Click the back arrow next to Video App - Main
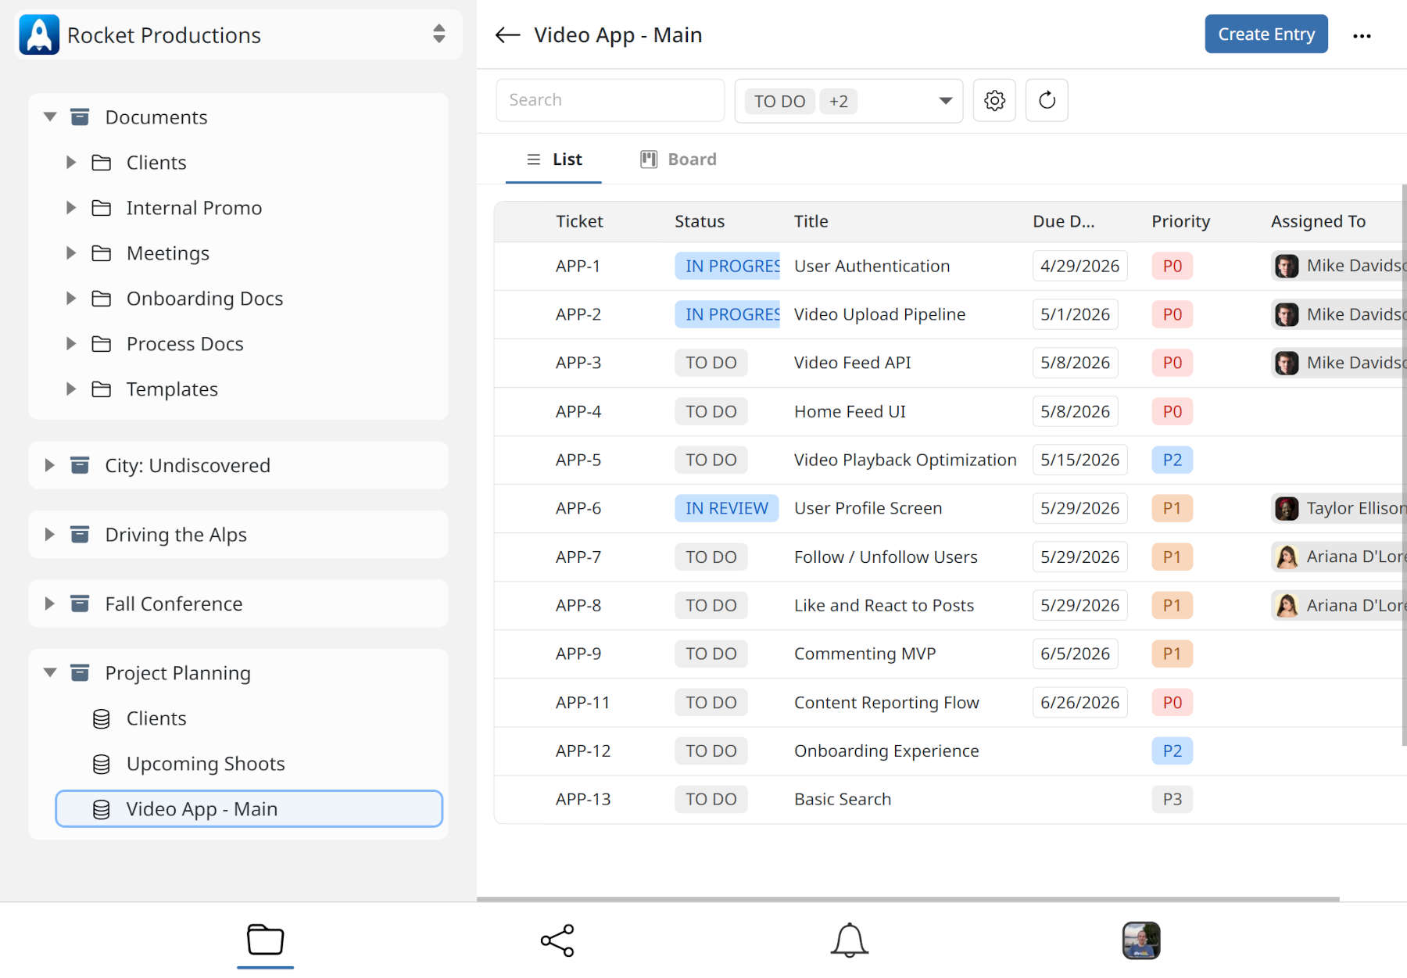 pyautogui.click(x=507, y=34)
